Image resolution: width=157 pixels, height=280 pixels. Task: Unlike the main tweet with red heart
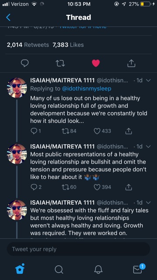[96, 63]
